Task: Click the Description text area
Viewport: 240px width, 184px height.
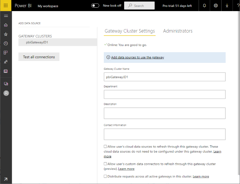Action: click(164, 113)
